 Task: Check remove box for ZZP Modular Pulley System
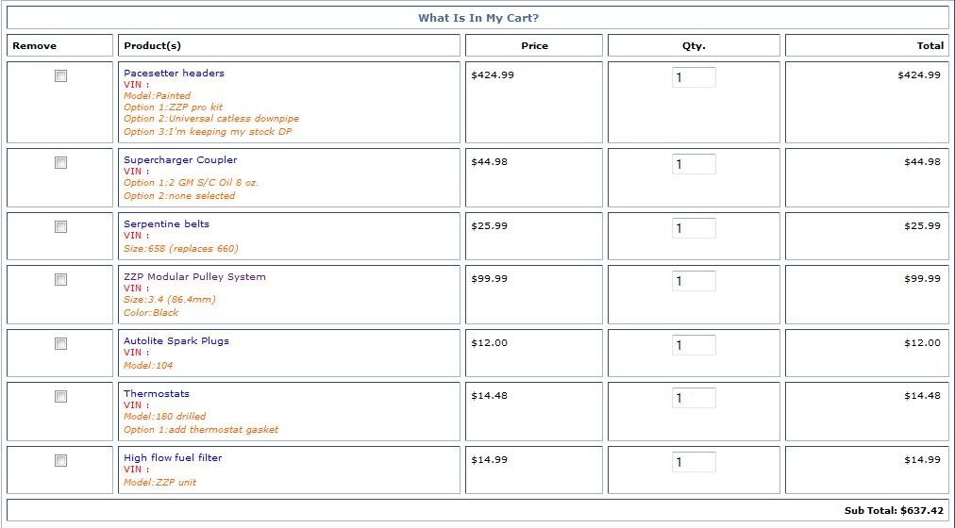coord(60,280)
